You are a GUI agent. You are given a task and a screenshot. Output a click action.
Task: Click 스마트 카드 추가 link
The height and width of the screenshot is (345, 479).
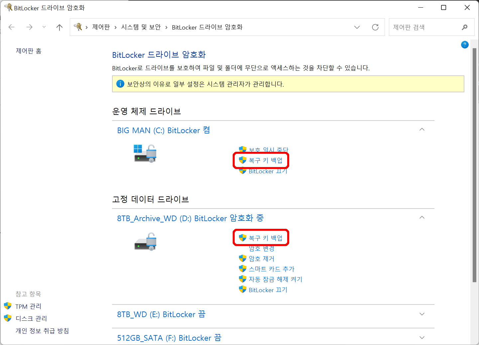(x=272, y=269)
